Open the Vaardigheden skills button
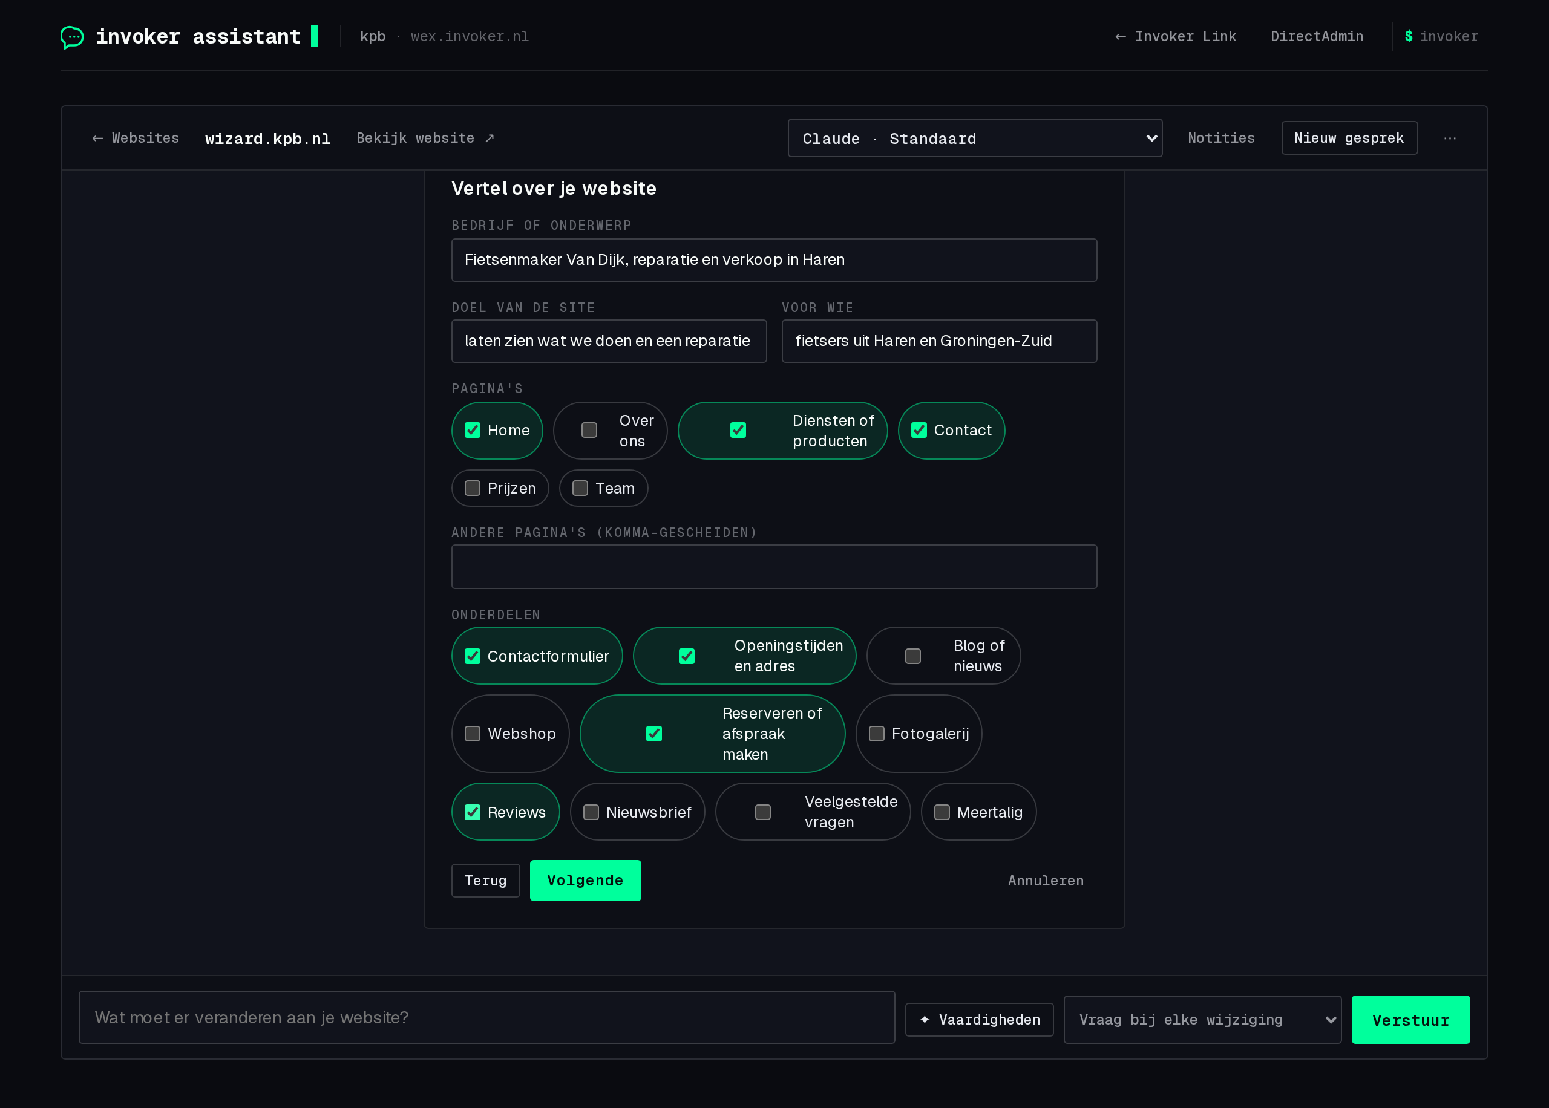Image resolution: width=1549 pixels, height=1108 pixels. click(979, 1020)
